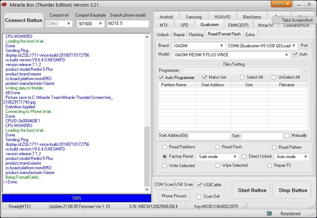Uncheck the Auto Programmer checkbox
Viewport: 317px width, 218px height.
161,78
